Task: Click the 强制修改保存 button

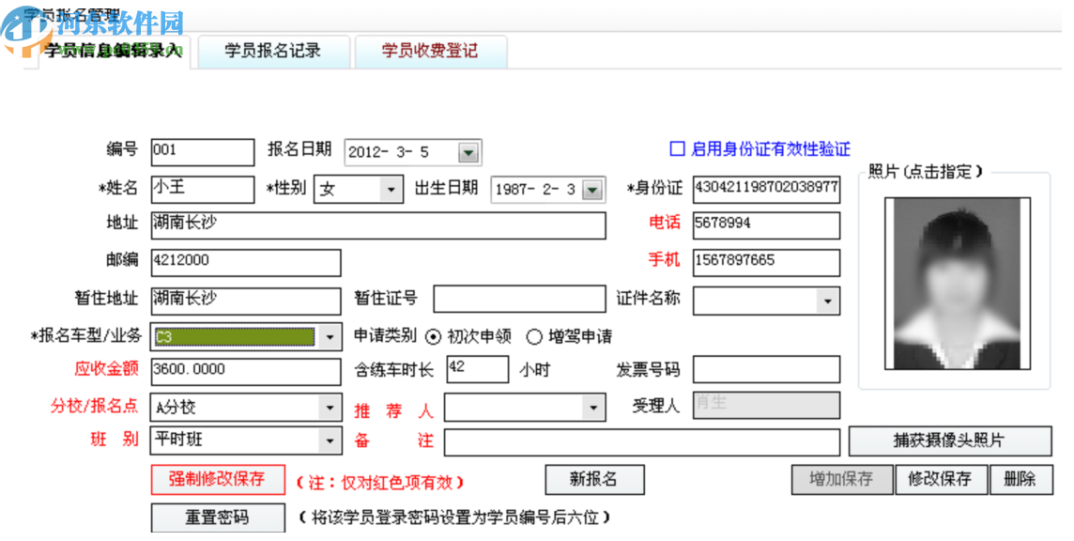Action: [218, 479]
